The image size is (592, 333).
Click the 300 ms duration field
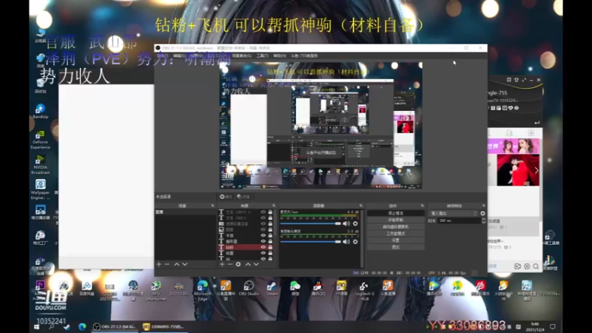pos(459,221)
